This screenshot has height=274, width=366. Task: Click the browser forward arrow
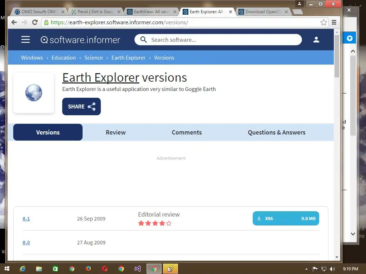click(x=24, y=22)
